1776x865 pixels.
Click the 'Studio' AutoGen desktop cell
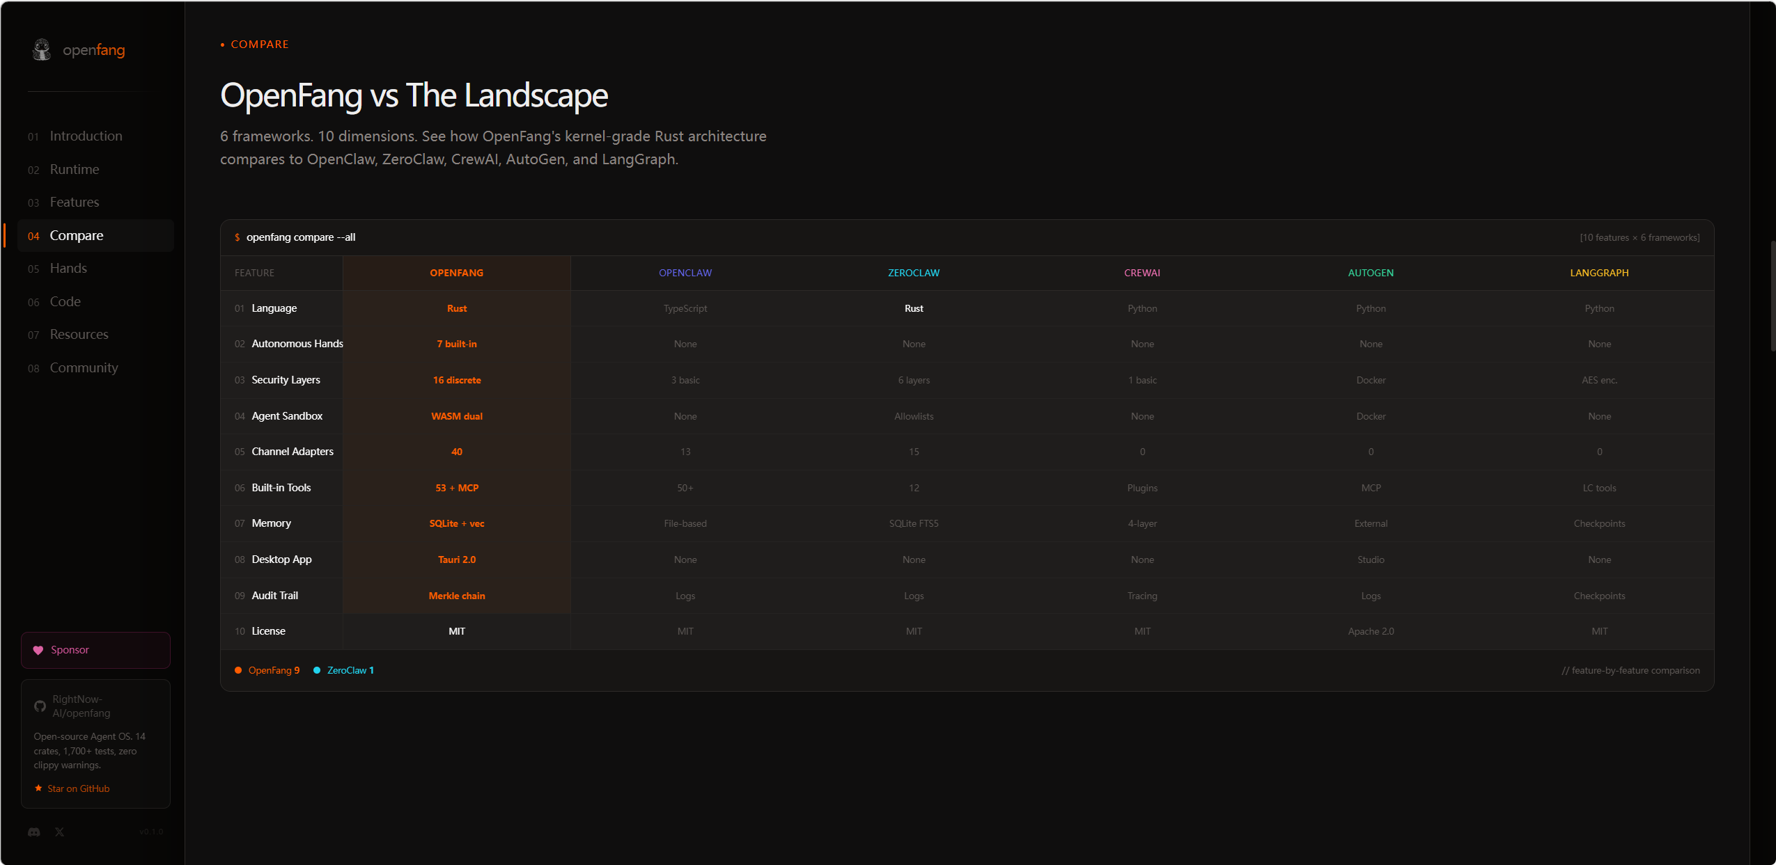pyautogui.click(x=1371, y=560)
